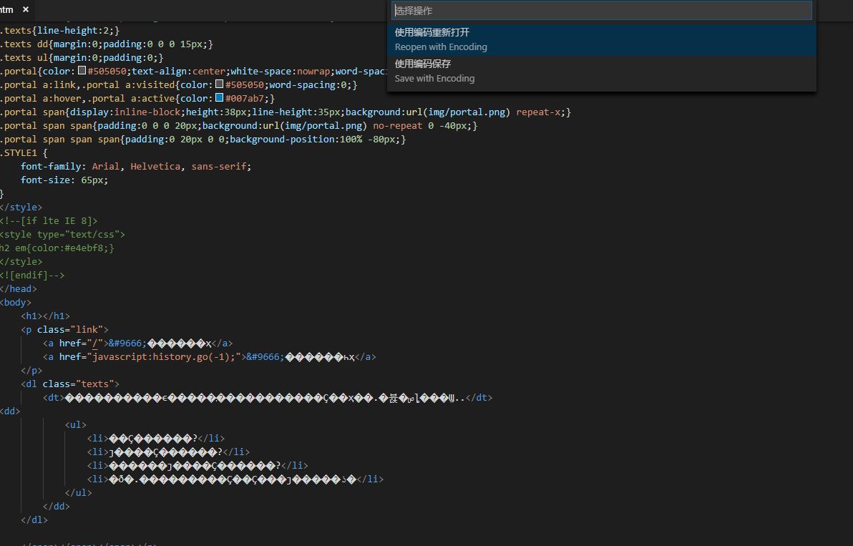Click the h2 em color rule
Viewport: 853px width, 546px height.
click(57, 248)
